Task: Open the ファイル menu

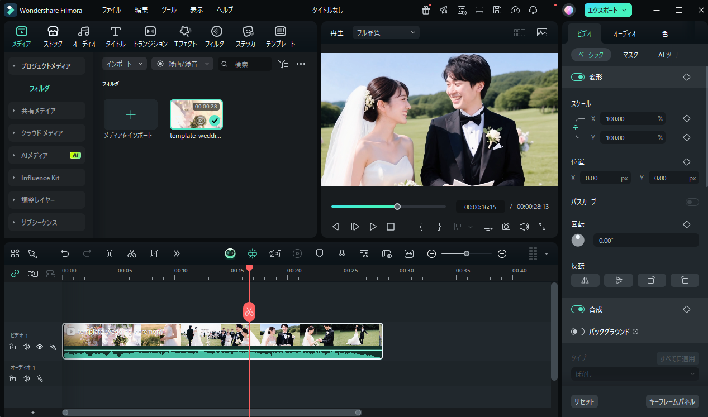Action: coord(111,9)
